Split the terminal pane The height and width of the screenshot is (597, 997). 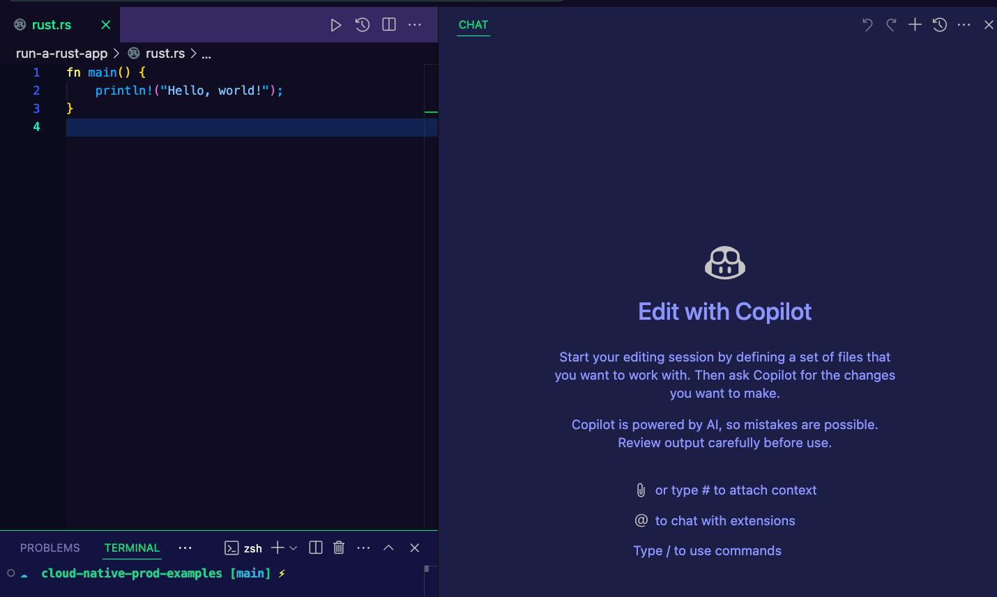[316, 548]
